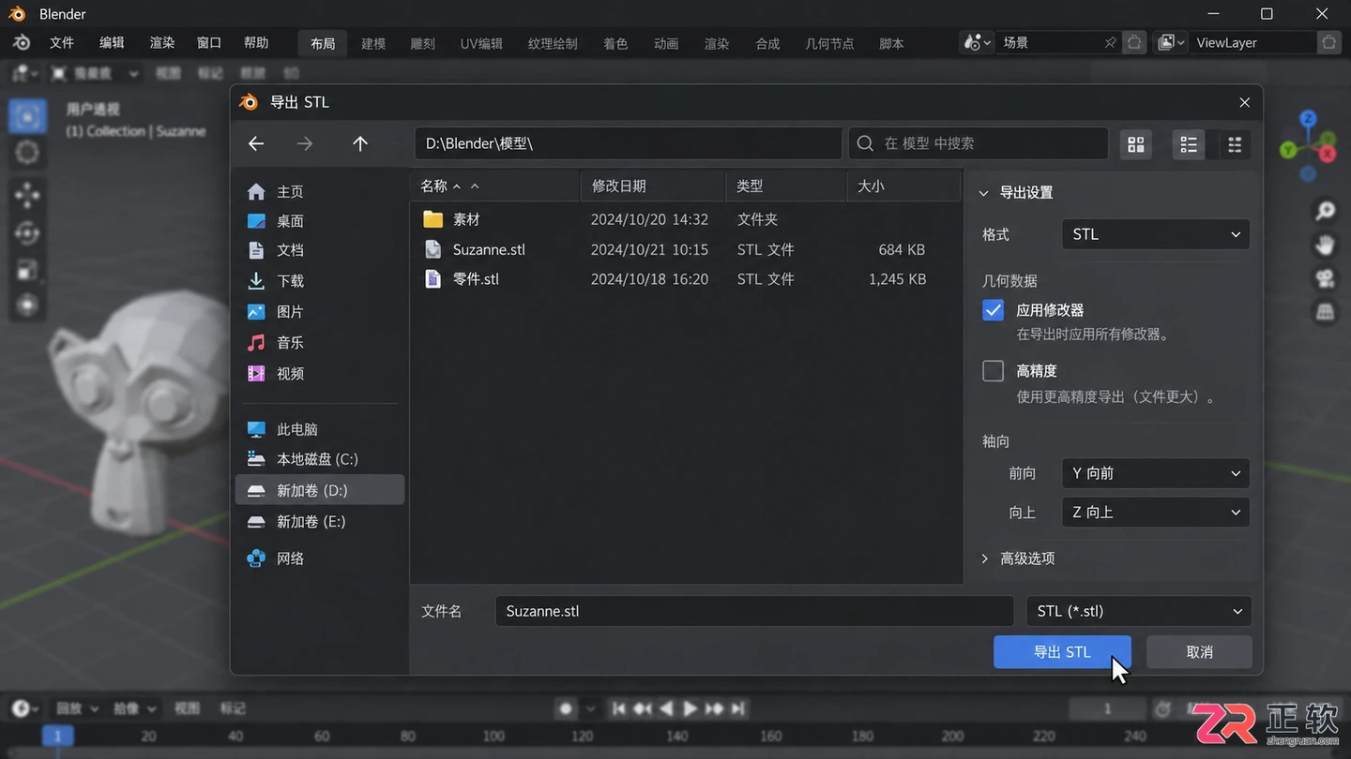Open the 拾像 dropdown in timeline
This screenshot has width=1351, height=759.
point(133,708)
